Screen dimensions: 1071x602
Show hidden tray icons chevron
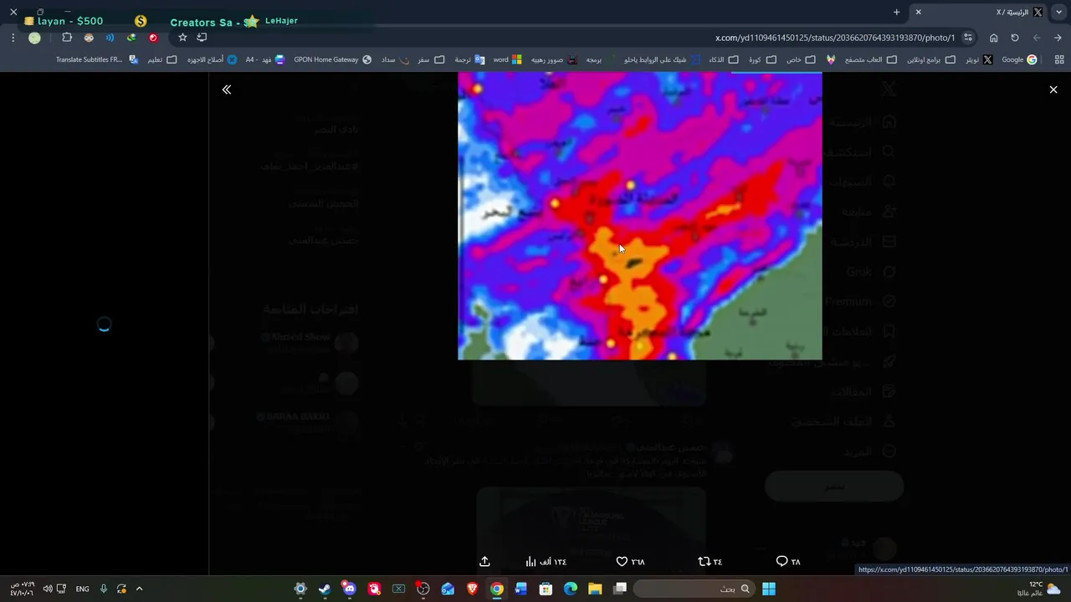point(139,589)
